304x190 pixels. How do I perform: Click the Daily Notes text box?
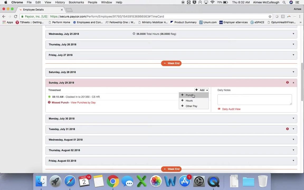pyautogui.click(x=255, y=100)
